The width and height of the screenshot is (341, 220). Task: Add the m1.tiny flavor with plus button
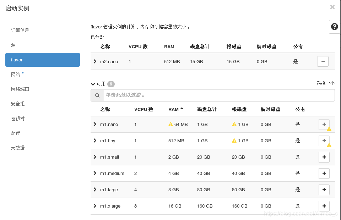[324, 141]
